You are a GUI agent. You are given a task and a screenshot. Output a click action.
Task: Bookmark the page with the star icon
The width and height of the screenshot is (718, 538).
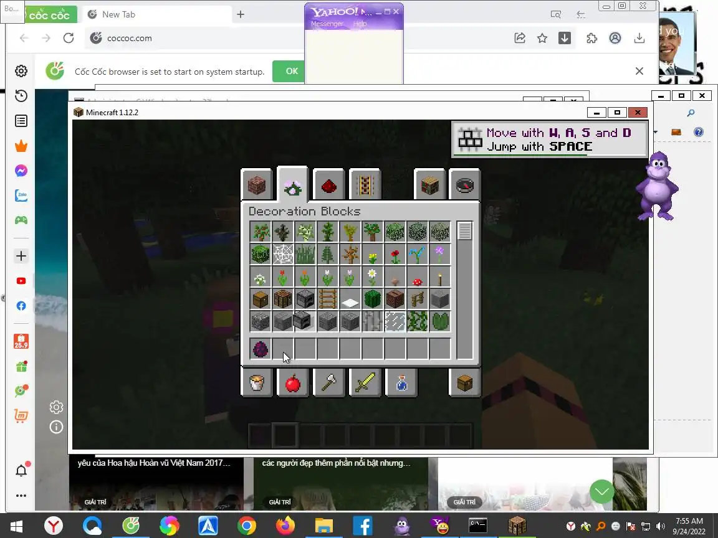coord(542,38)
